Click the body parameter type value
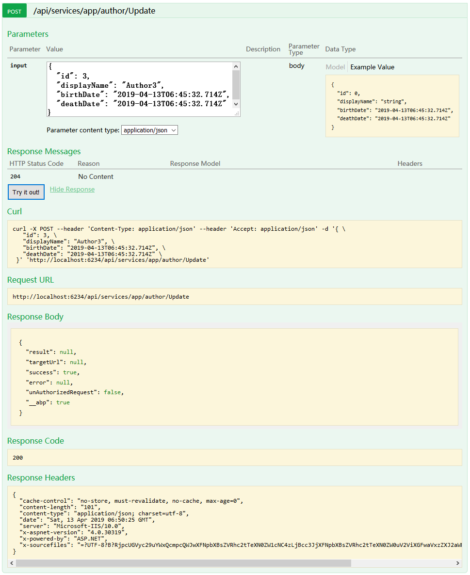The image size is (470, 575). point(297,65)
